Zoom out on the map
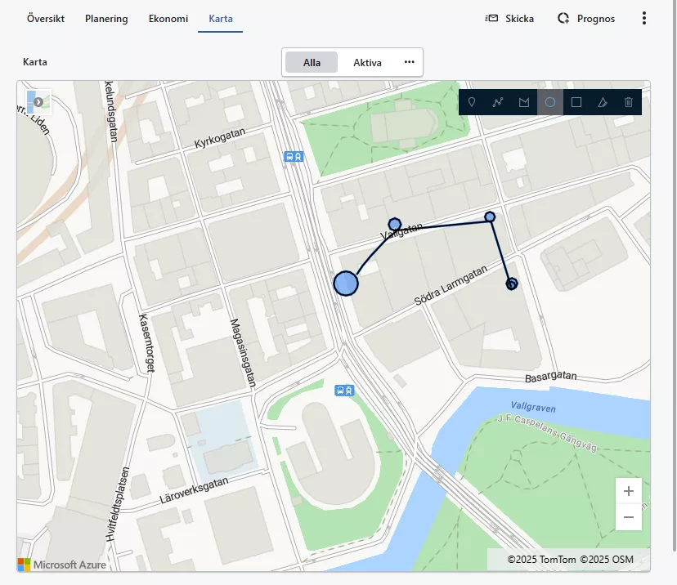Image resolution: width=677 pixels, height=585 pixels. click(628, 517)
